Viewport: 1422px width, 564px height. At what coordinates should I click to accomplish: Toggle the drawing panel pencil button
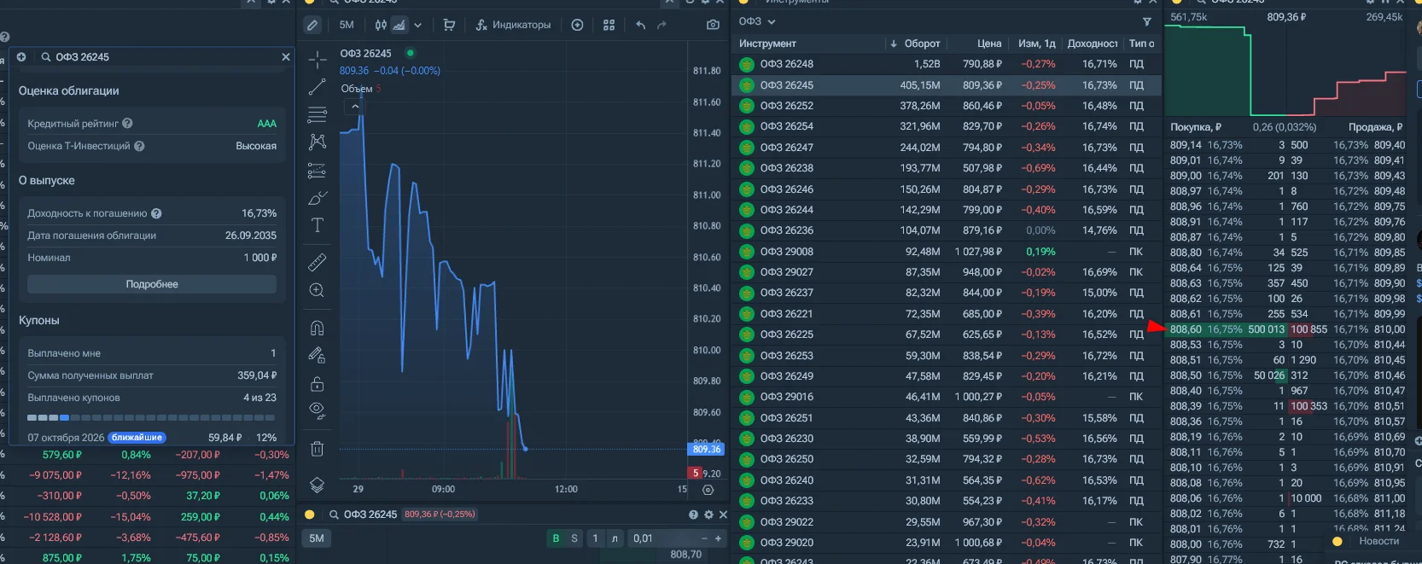click(312, 25)
